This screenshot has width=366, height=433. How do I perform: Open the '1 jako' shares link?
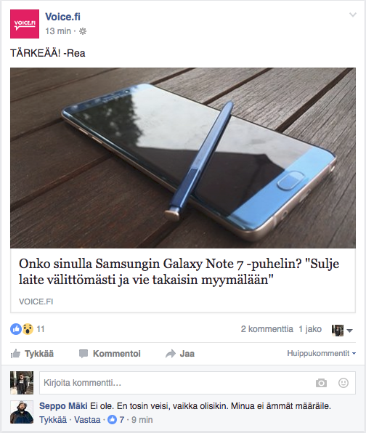pos(310,329)
